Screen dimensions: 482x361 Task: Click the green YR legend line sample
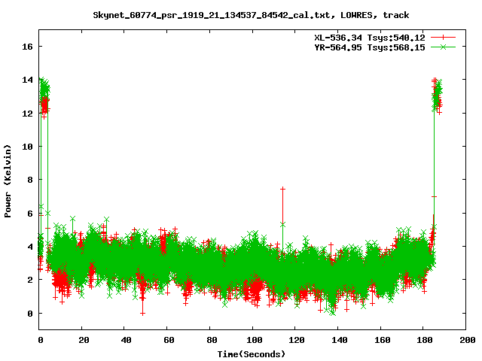(443, 47)
